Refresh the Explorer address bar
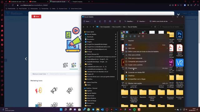The width and height of the screenshot is (200, 112). tap(155, 27)
